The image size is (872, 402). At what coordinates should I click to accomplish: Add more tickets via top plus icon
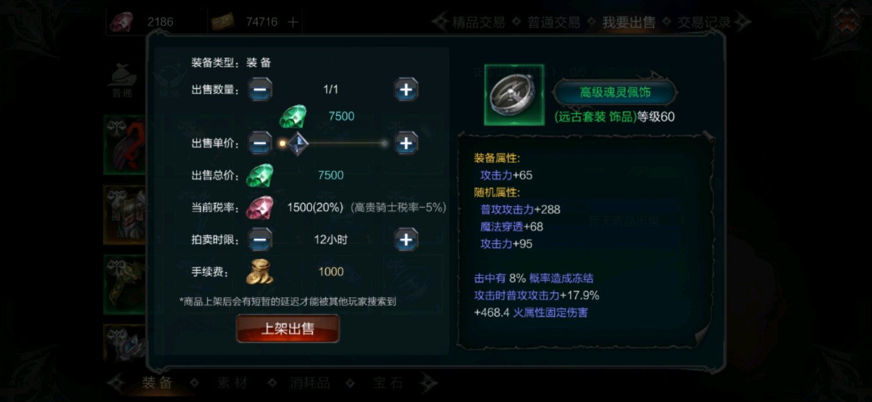pos(294,22)
